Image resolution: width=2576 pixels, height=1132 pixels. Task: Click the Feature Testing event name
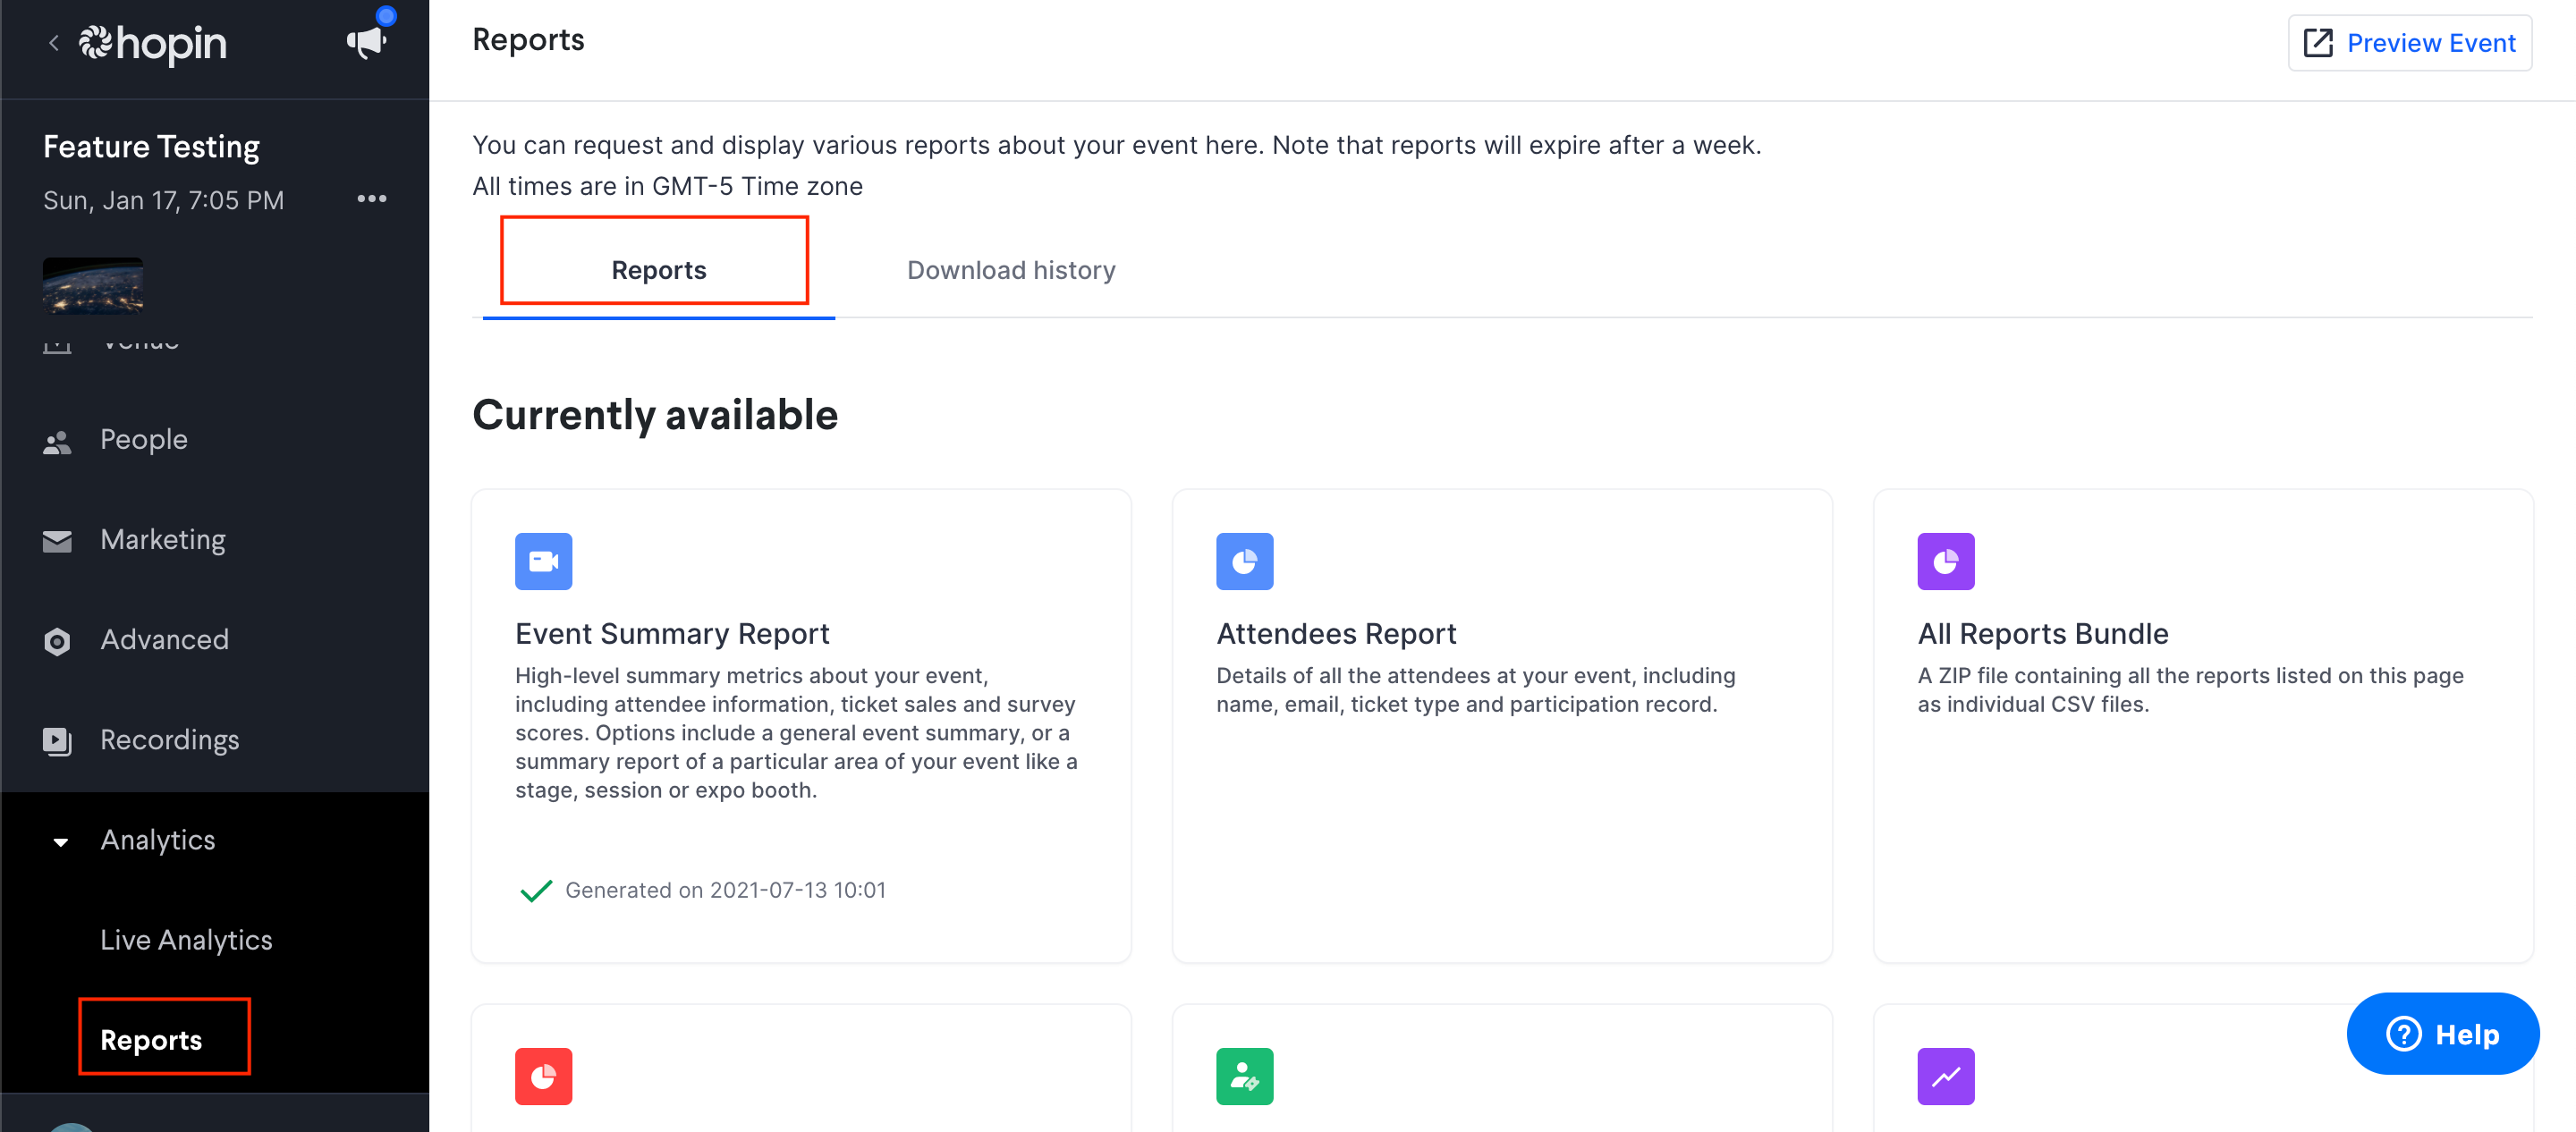click(x=152, y=147)
